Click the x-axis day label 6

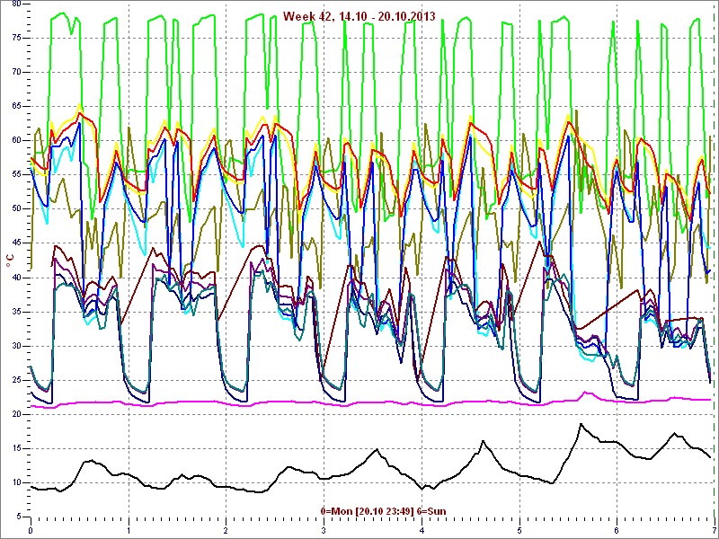click(617, 531)
